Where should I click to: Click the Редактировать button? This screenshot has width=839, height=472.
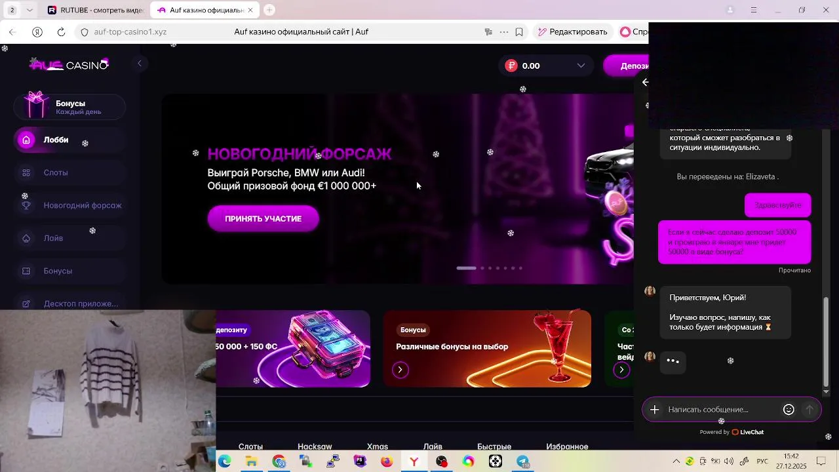572,31
